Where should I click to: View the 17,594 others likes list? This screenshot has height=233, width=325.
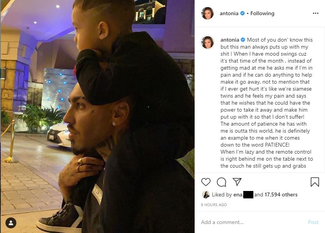[281, 194]
